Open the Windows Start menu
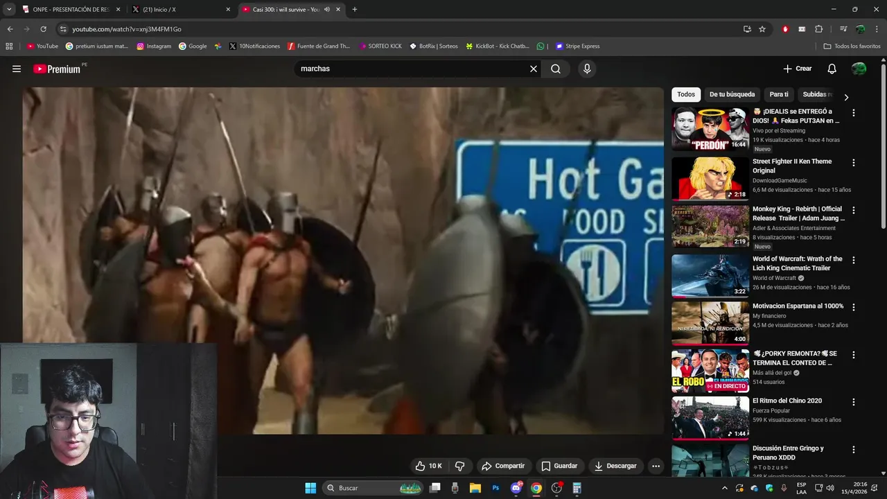Viewport: 887px width, 499px height. (x=310, y=488)
